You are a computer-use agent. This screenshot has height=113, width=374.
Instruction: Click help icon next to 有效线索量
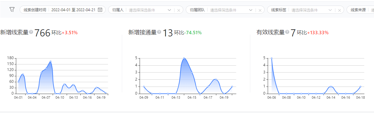(287, 32)
